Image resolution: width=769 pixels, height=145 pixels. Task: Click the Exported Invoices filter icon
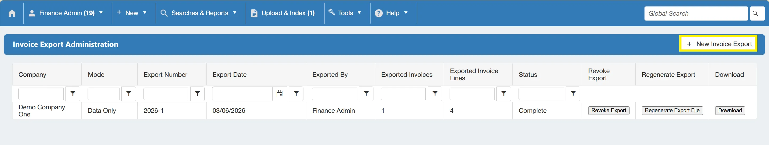435,94
